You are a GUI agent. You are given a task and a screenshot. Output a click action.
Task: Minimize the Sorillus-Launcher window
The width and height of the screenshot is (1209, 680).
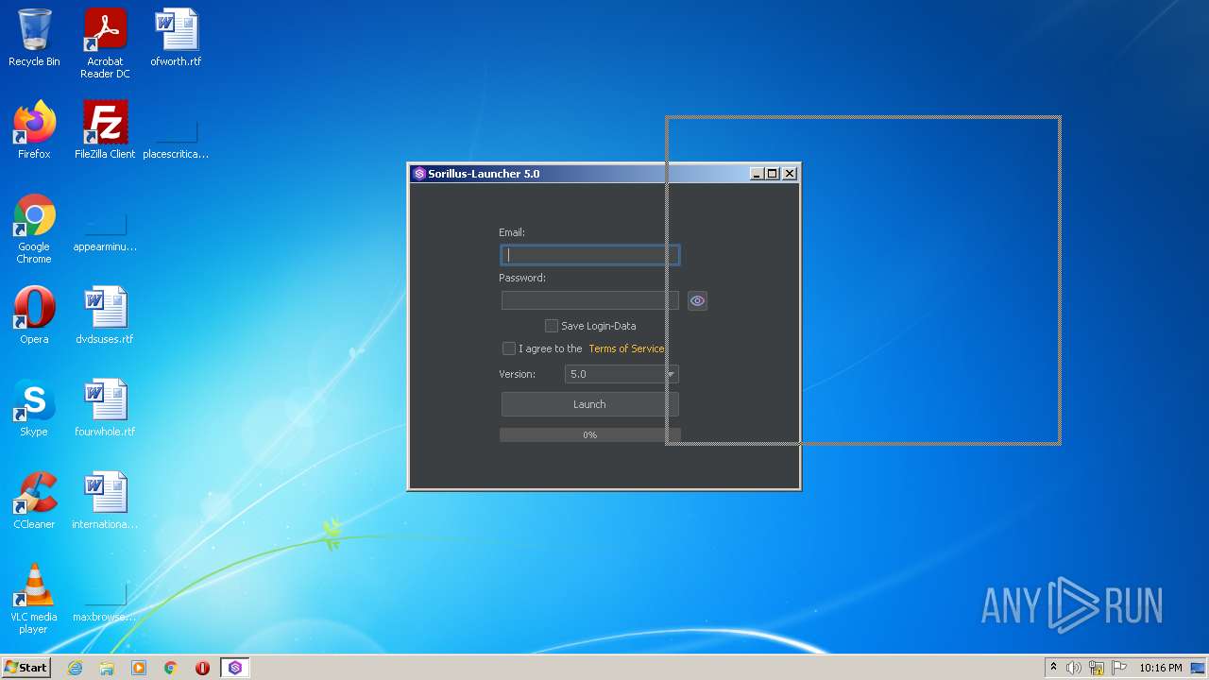pyautogui.click(x=757, y=174)
